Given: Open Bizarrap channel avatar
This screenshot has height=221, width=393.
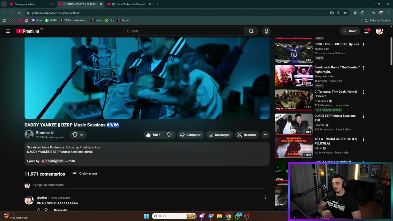Looking at the screenshot, I should (29, 134).
